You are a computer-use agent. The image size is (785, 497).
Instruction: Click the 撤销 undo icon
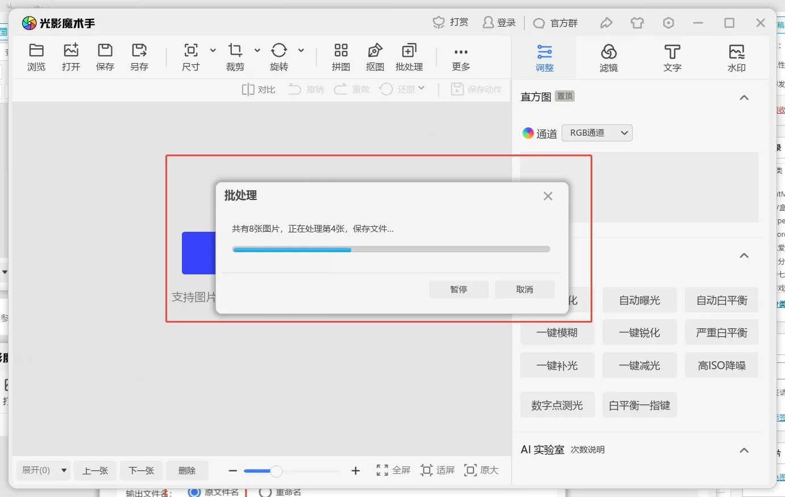pyautogui.click(x=294, y=89)
